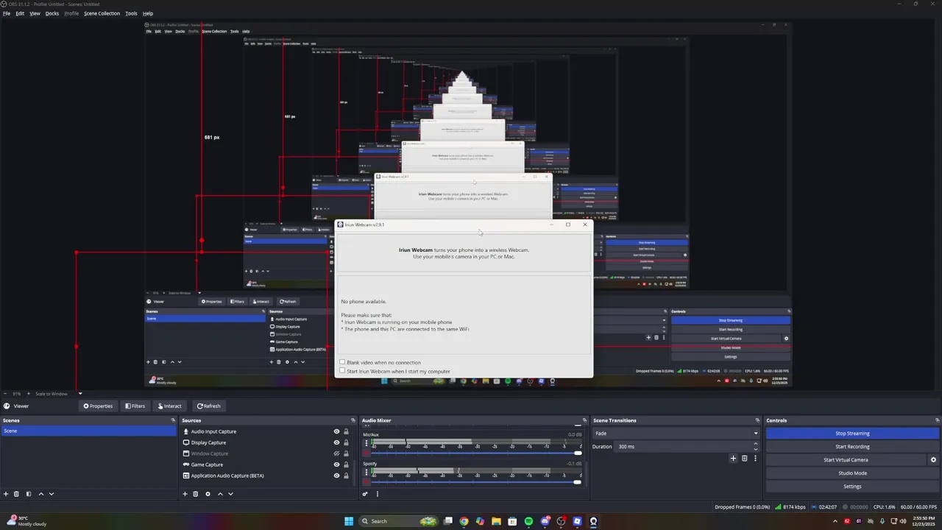The height and width of the screenshot is (530, 942).
Task: Open source Filters button
Action: click(135, 406)
